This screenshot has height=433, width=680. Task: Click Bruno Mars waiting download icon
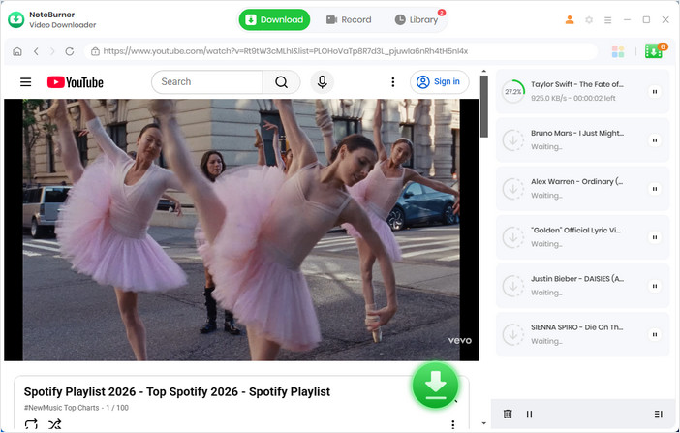[x=513, y=140]
